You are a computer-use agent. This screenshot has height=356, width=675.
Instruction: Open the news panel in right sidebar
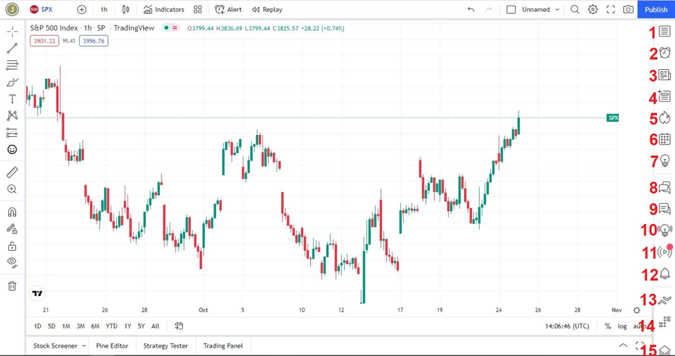click(665, 75)
